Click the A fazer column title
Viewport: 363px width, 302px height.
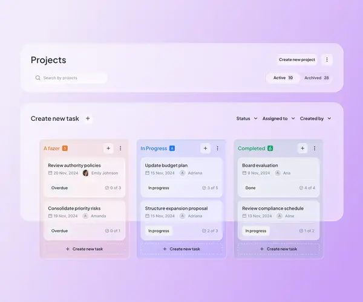tap(51, 149)
